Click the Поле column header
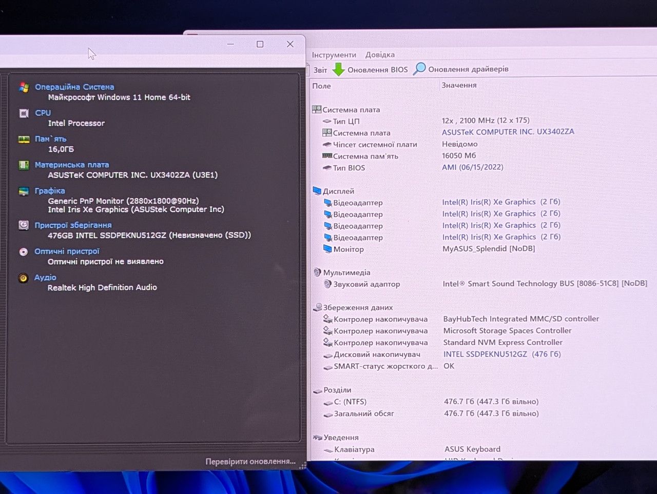Screen dimensions: 657x494 pyautogui.click(x=322, y=86)
